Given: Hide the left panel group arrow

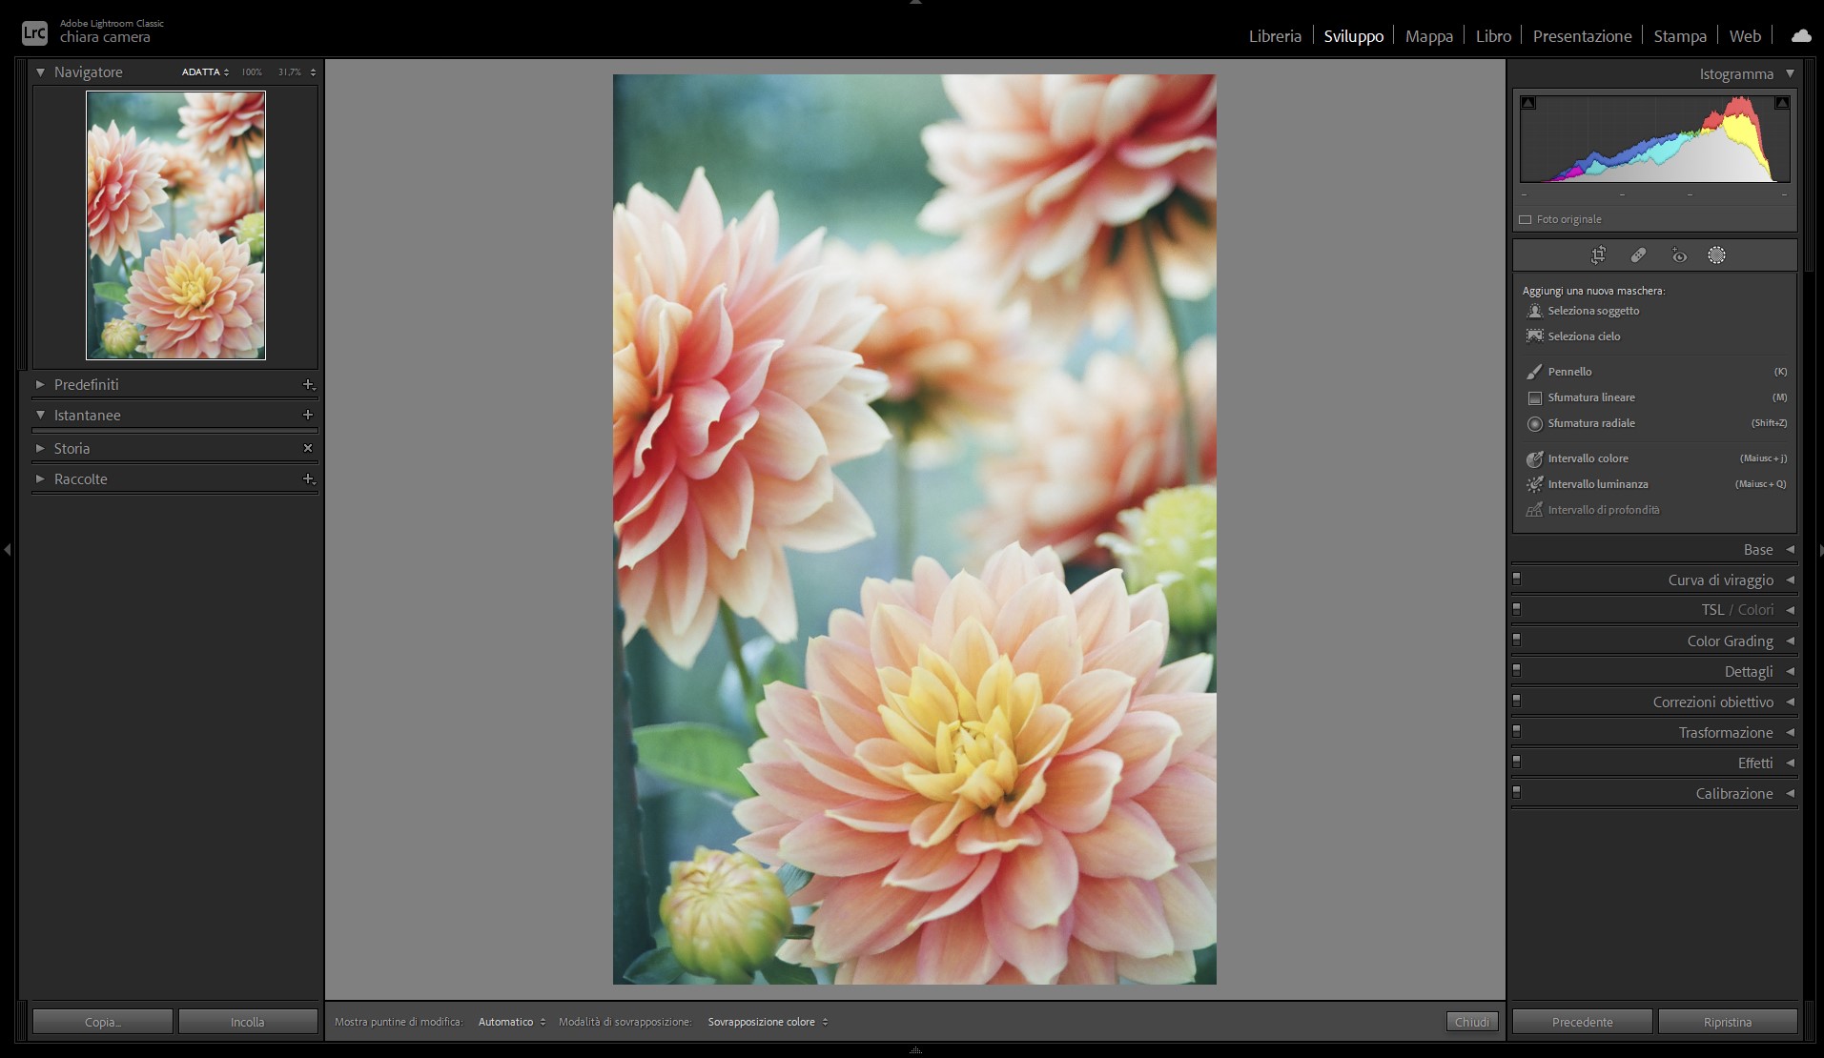Looking at the screenshot, I should [8, 550].
